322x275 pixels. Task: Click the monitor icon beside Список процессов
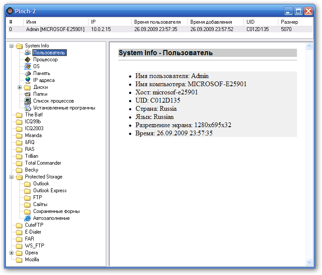pyautogui.click(x=28, y=101)
